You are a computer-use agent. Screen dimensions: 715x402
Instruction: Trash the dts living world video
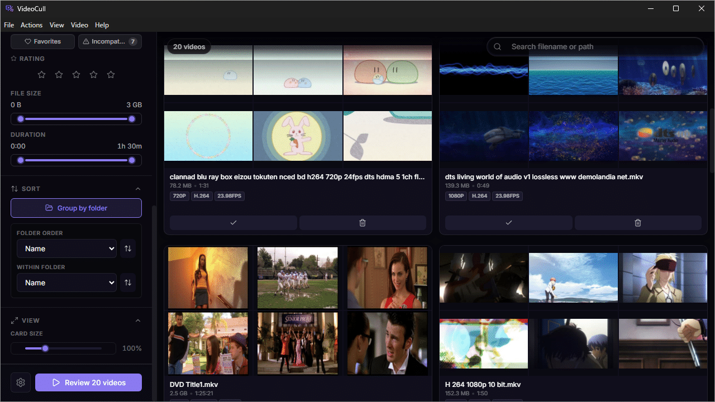click(638, 223)
